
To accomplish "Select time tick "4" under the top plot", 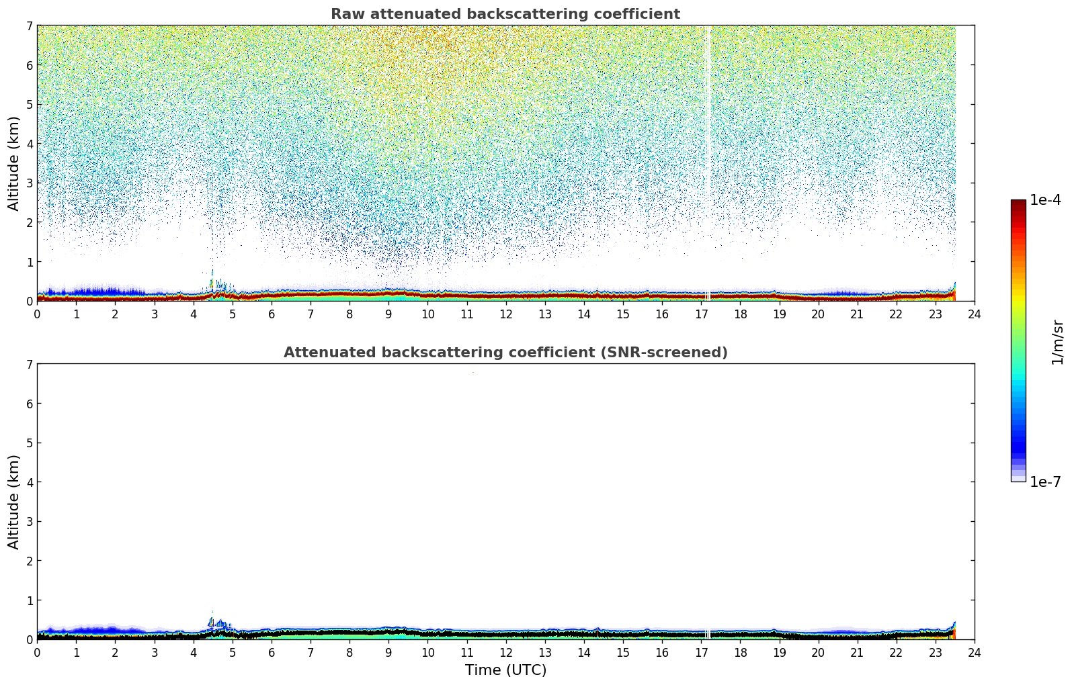I will pyautogui.click(x=194, y=314).
